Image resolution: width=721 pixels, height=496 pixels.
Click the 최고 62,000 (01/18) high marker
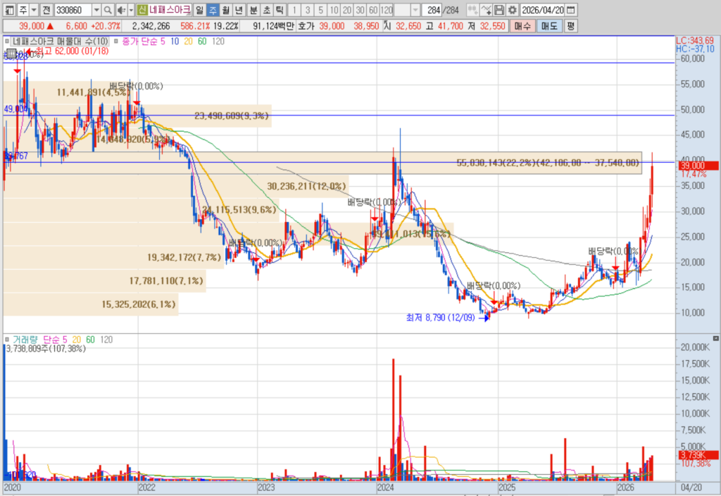tap(72, 51)
